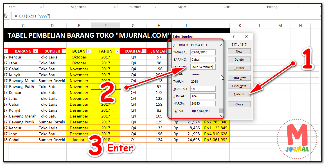Click the JUMLAH field containing 124

pyautogui.click(x=203, y=96)
